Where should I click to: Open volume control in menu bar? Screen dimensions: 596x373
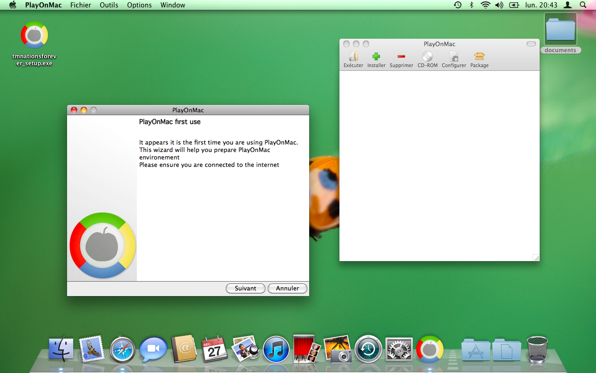(x=499, y=5)
